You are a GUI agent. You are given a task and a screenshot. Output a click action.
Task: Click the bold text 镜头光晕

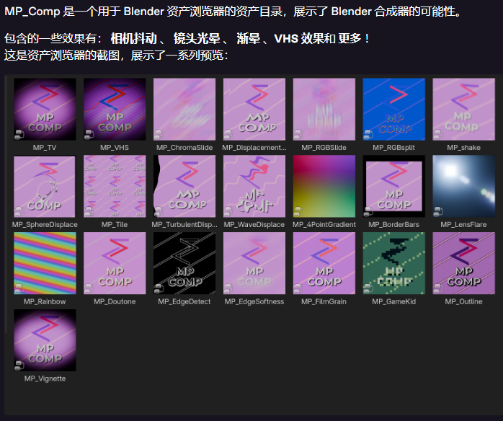coord(197,39)
